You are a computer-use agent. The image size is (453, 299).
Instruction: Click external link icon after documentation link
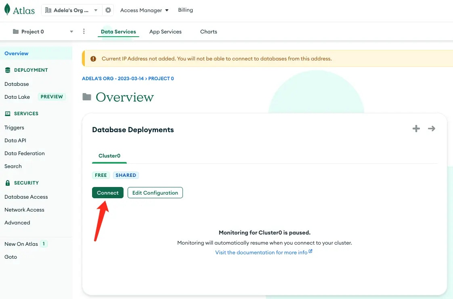pos(310,251)
